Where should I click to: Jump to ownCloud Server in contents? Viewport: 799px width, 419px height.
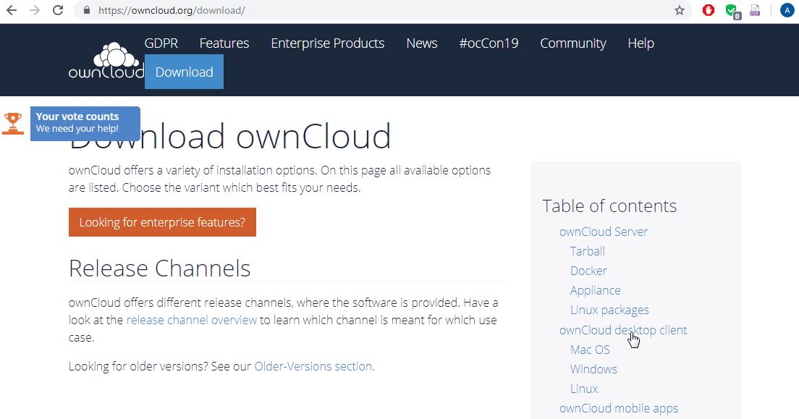604,232
